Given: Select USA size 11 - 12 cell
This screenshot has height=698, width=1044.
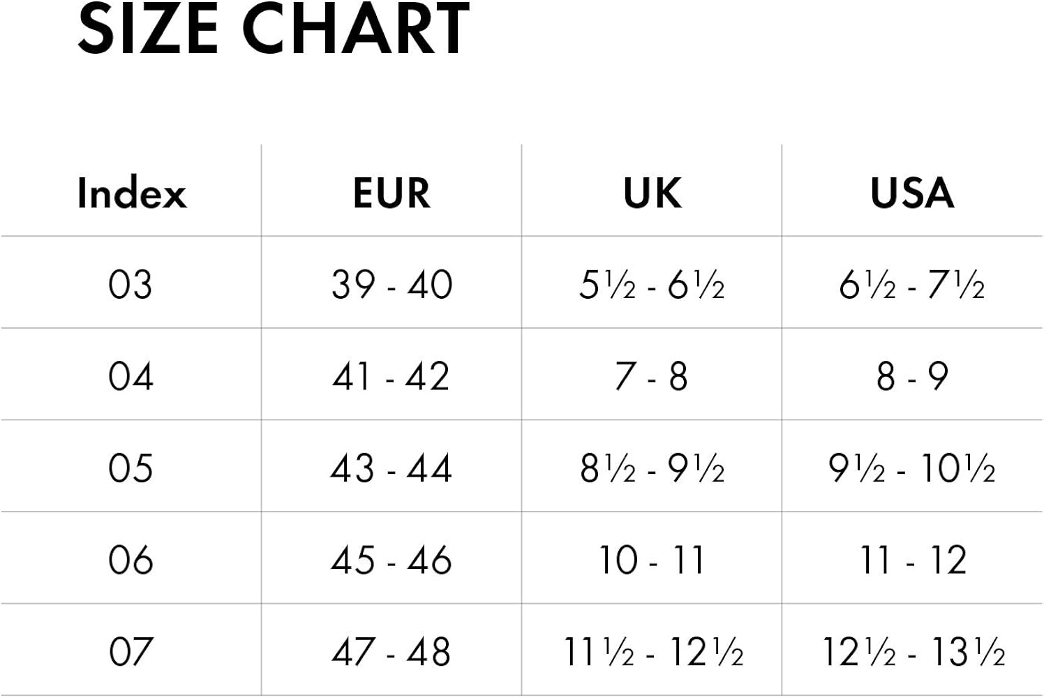Looking at the screenshot, I should [912, 560].
